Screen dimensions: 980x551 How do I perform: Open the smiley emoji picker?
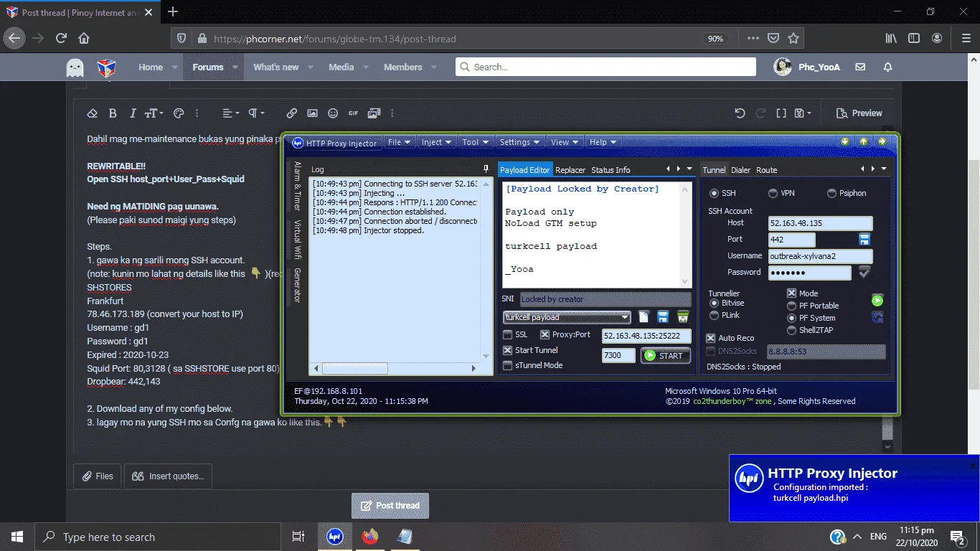(x=333, y=113)
